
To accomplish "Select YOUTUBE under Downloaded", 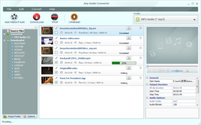I will [19, 47].
